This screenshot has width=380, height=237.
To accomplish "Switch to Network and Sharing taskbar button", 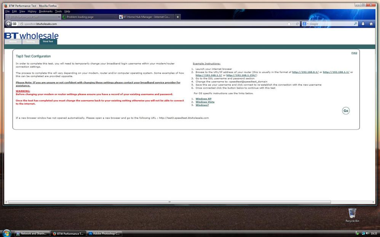I will click(32, 234).
